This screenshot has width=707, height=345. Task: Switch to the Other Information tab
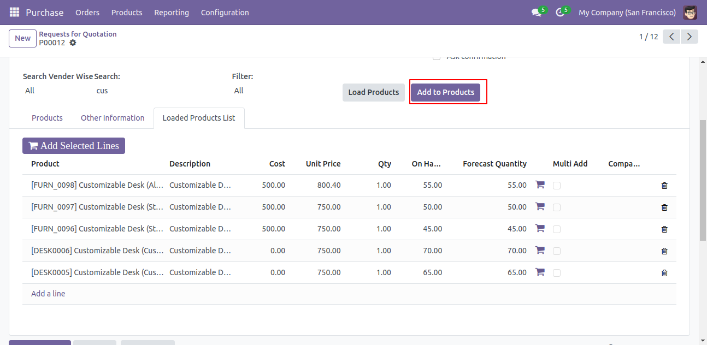tap(113, 118)
